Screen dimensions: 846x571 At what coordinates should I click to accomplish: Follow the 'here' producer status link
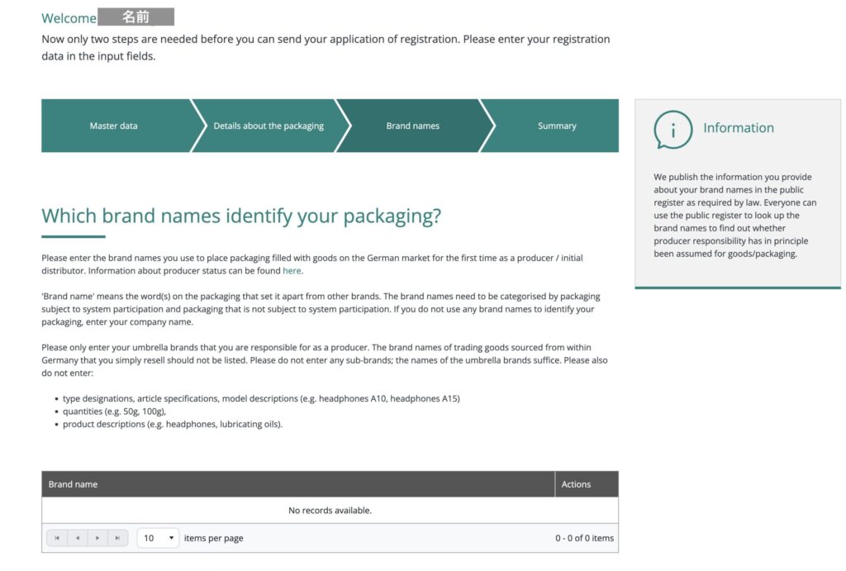(x=292, y=270)
